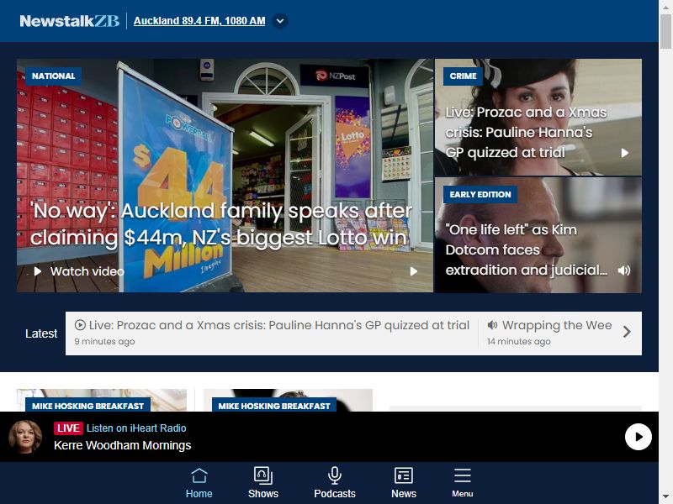The width and height of the screenshot is (673, 504).
Task: Click the play circle icon in the Latest ticker
Action: tap(80, 325)
